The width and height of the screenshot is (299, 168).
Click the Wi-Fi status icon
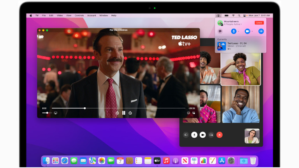pyautogui.click(x=233, y=16)
